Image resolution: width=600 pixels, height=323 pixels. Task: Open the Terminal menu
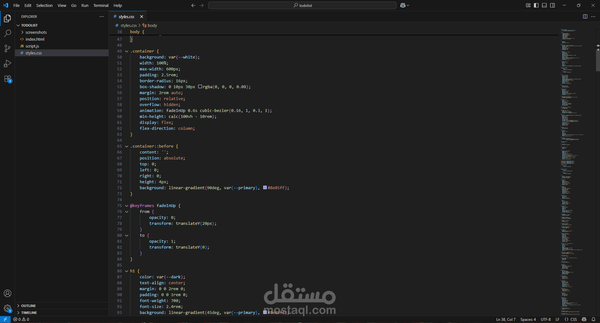[101, 5]
